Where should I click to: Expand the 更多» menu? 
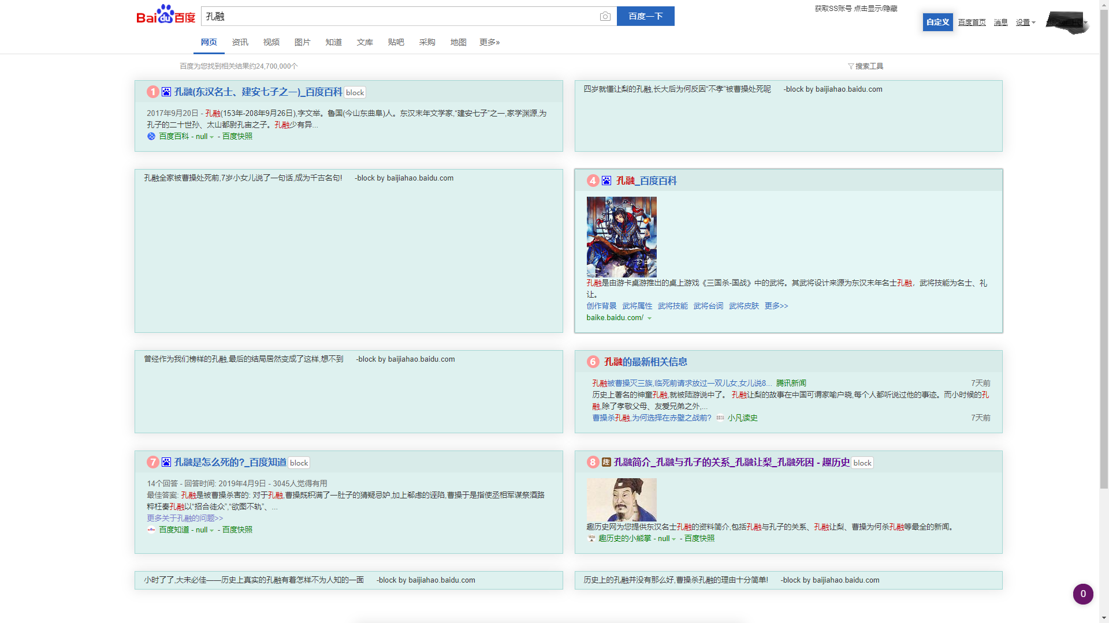point(489,42)
